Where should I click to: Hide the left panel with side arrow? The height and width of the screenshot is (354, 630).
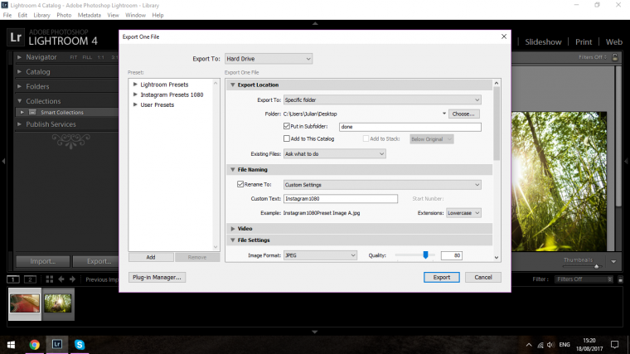tap(3, 161)
